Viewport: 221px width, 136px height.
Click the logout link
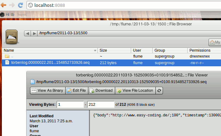point(22,15)
